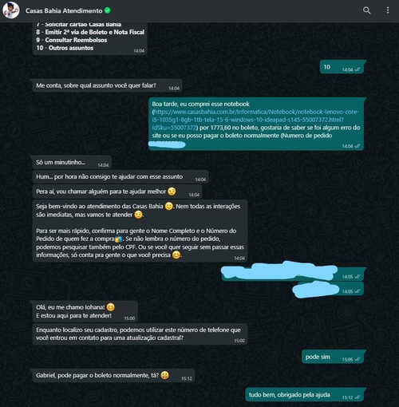Click the grinning emoji after 'normalmente, tá?'
The width and height of the screenshot is (399, 407).
click(164, 375)
